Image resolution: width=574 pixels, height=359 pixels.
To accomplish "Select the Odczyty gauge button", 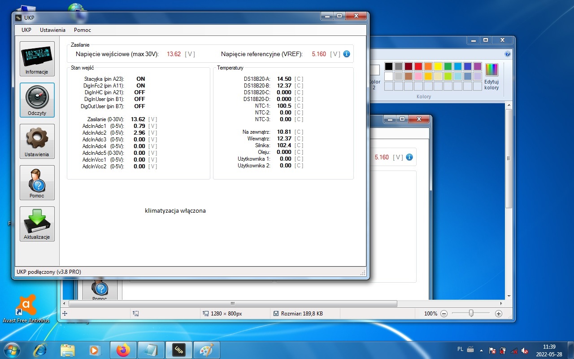I will (x=37, y=100).
